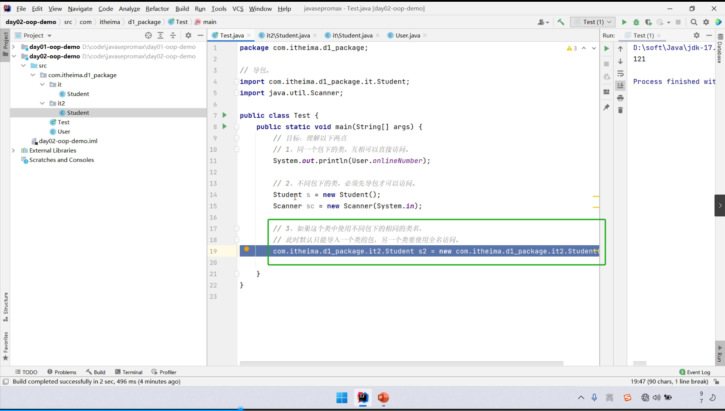Image resolution: width=725 pixels, height=411 pixels.
Task: Open the Test (1) run configuration dropdown
Action: click(x=593, y=22)
